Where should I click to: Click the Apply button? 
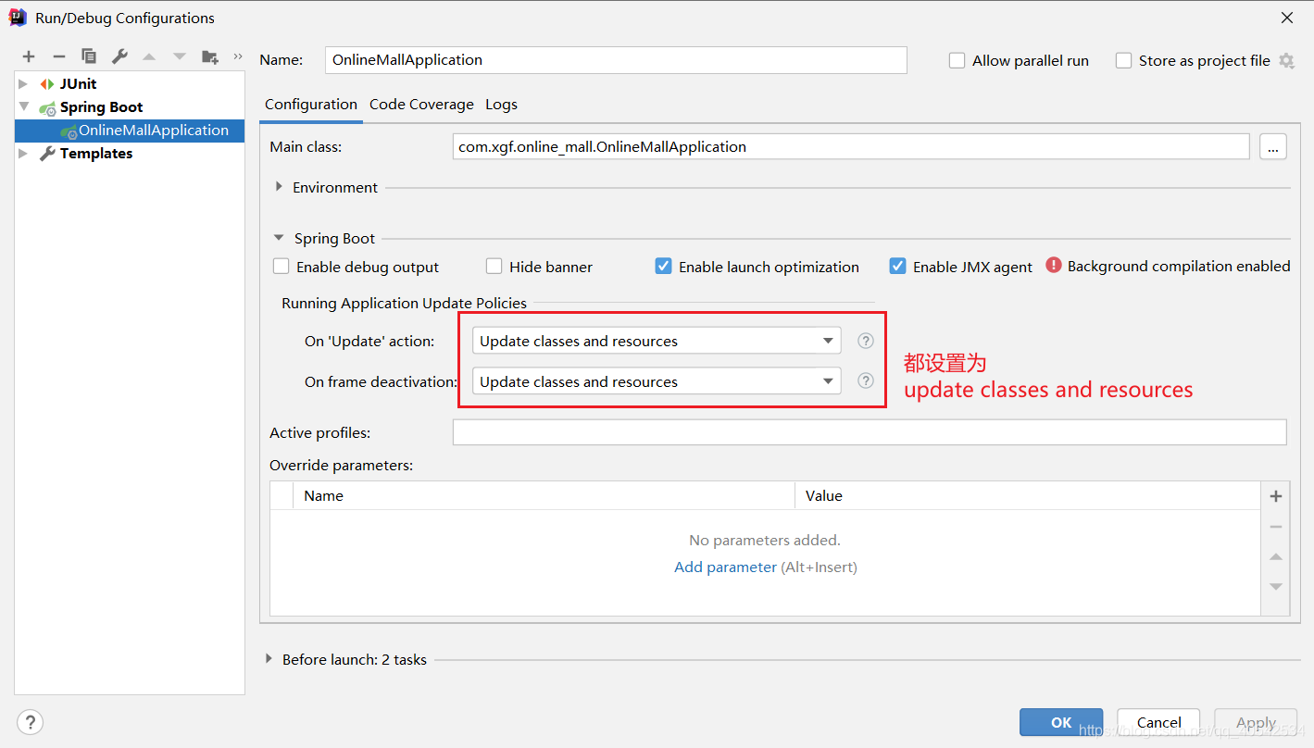[x=1256, y=722]
